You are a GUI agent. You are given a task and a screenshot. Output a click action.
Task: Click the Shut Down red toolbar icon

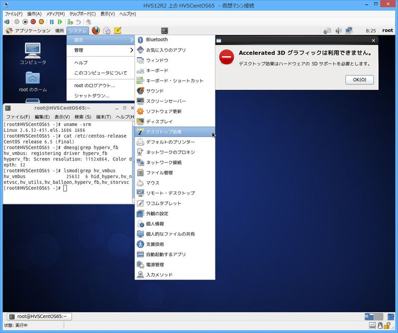(x=33, y=22)
